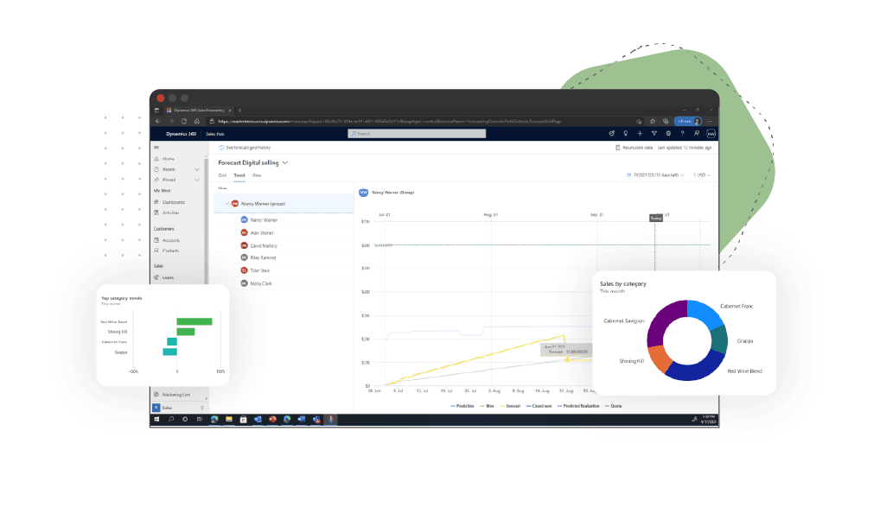Open the FY2021 Q3 period selector
886x507 pixels.
656,174
